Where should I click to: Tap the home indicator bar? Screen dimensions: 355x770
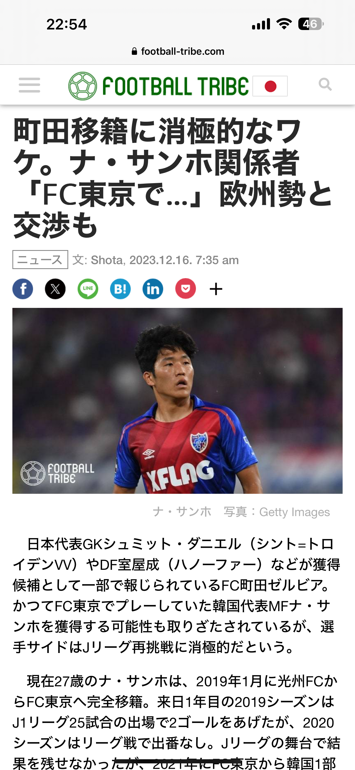point(177,761)
